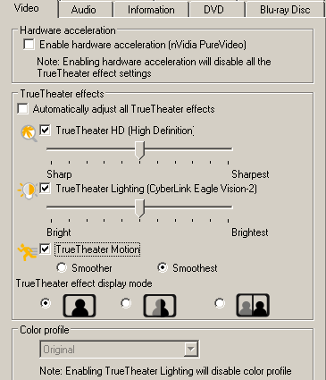Click the TrueTheater HD sharpness slider handle
Screen dimensions: 326x380
(x=139, y=150)
